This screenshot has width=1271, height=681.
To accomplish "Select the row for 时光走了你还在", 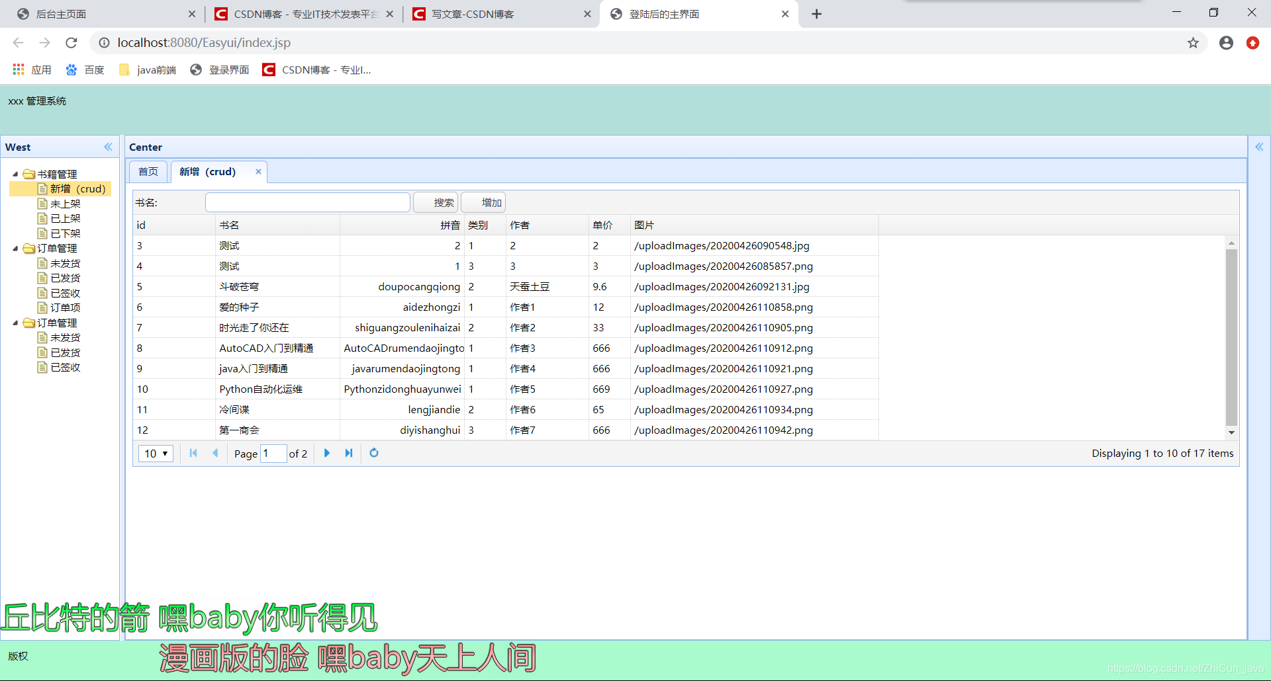I will pyautogui.click(x=506, y=327).
